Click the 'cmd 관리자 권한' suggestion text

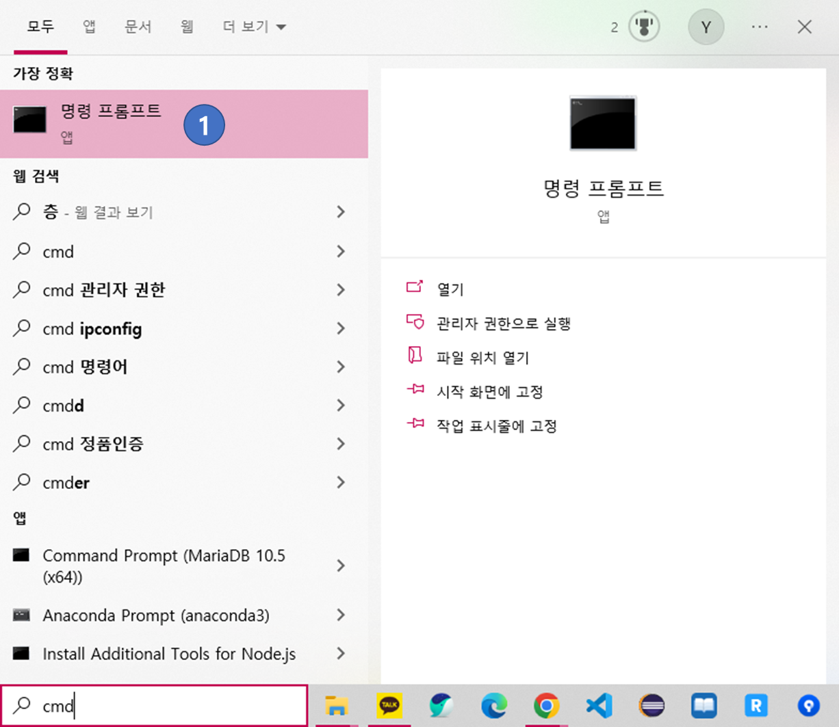pos(104,290)
